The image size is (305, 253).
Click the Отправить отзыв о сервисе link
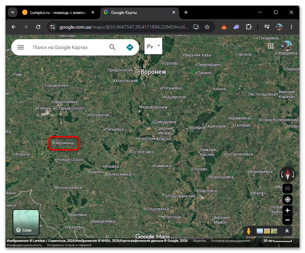69,245
